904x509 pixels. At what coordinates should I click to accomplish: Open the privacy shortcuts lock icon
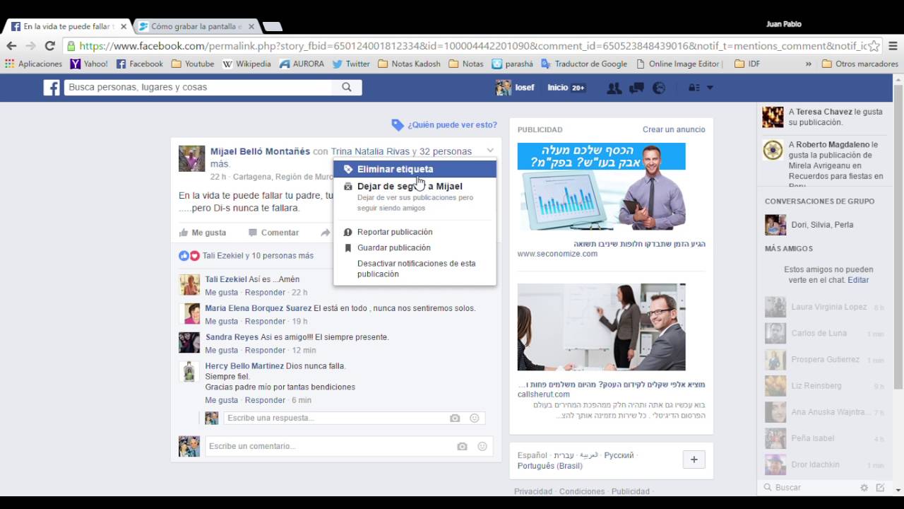[694, 88]
